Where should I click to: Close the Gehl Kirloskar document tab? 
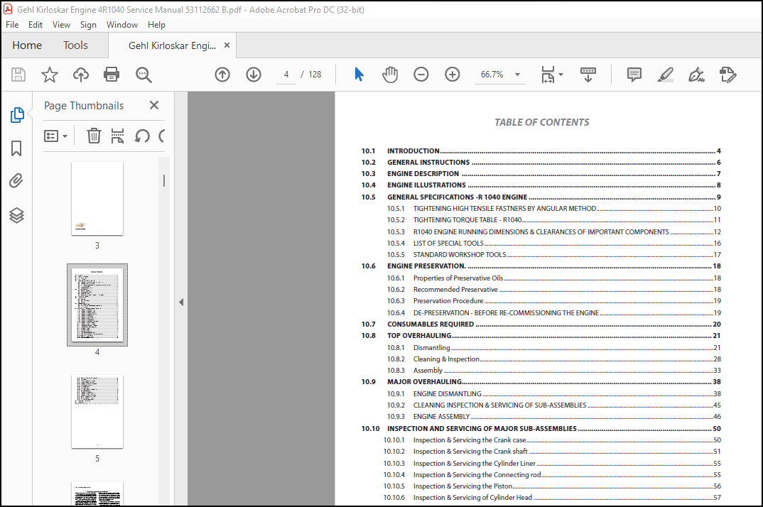click(x=227, y=45)
